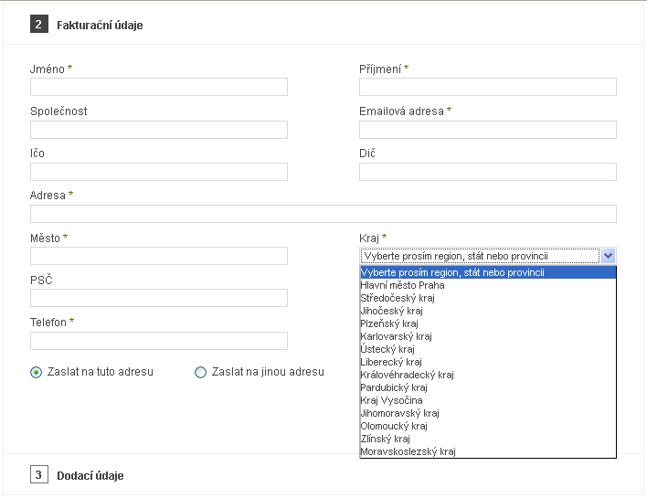Click the PSČ input box
The width and height of the screenshot is (647, 498).
159,298
